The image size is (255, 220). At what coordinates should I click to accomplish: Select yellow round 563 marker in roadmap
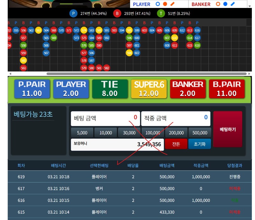(39, 31)
